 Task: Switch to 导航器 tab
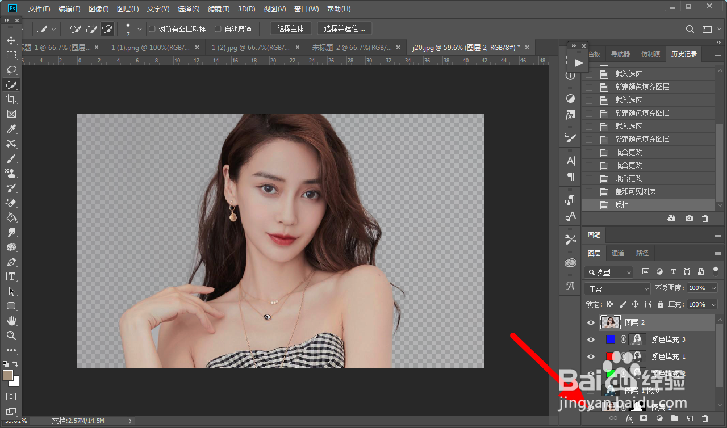620,54
